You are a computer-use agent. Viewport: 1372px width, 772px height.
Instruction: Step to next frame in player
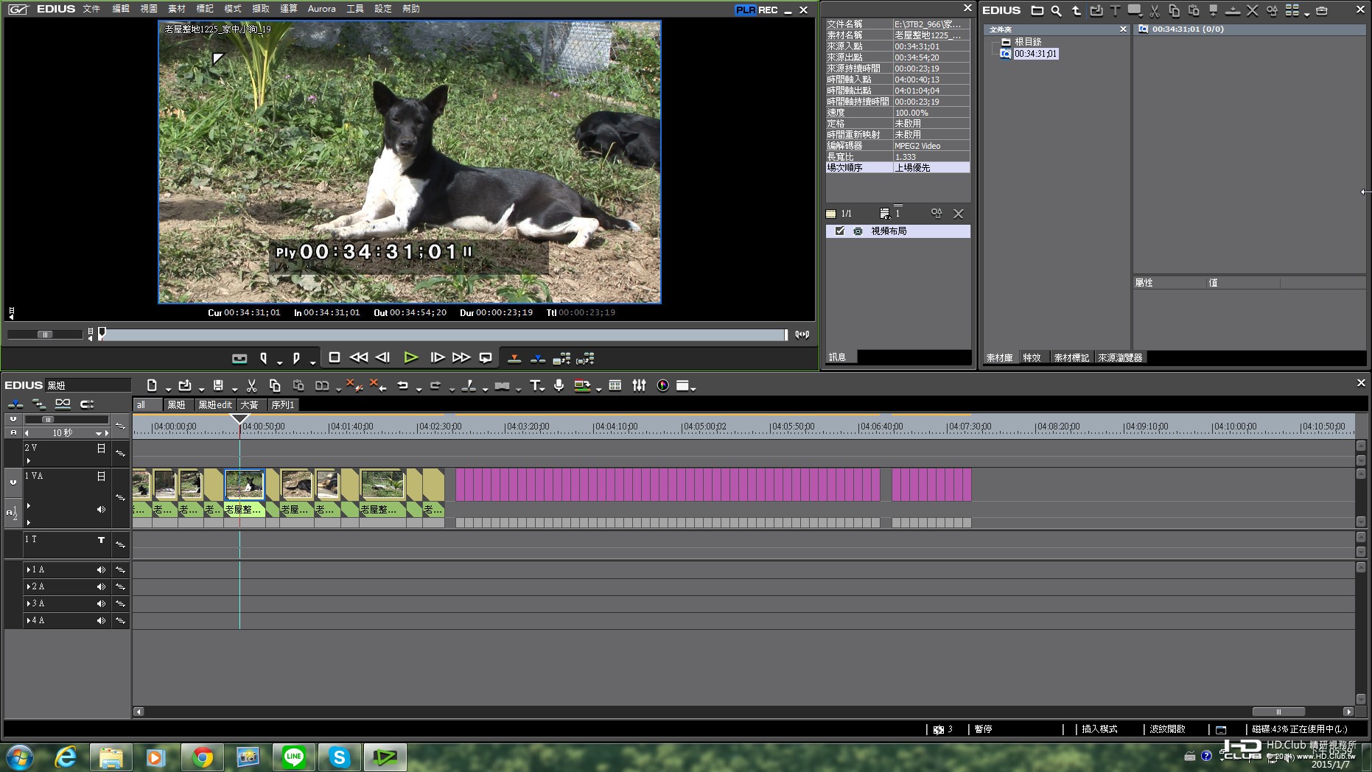(x=437, y=358)
